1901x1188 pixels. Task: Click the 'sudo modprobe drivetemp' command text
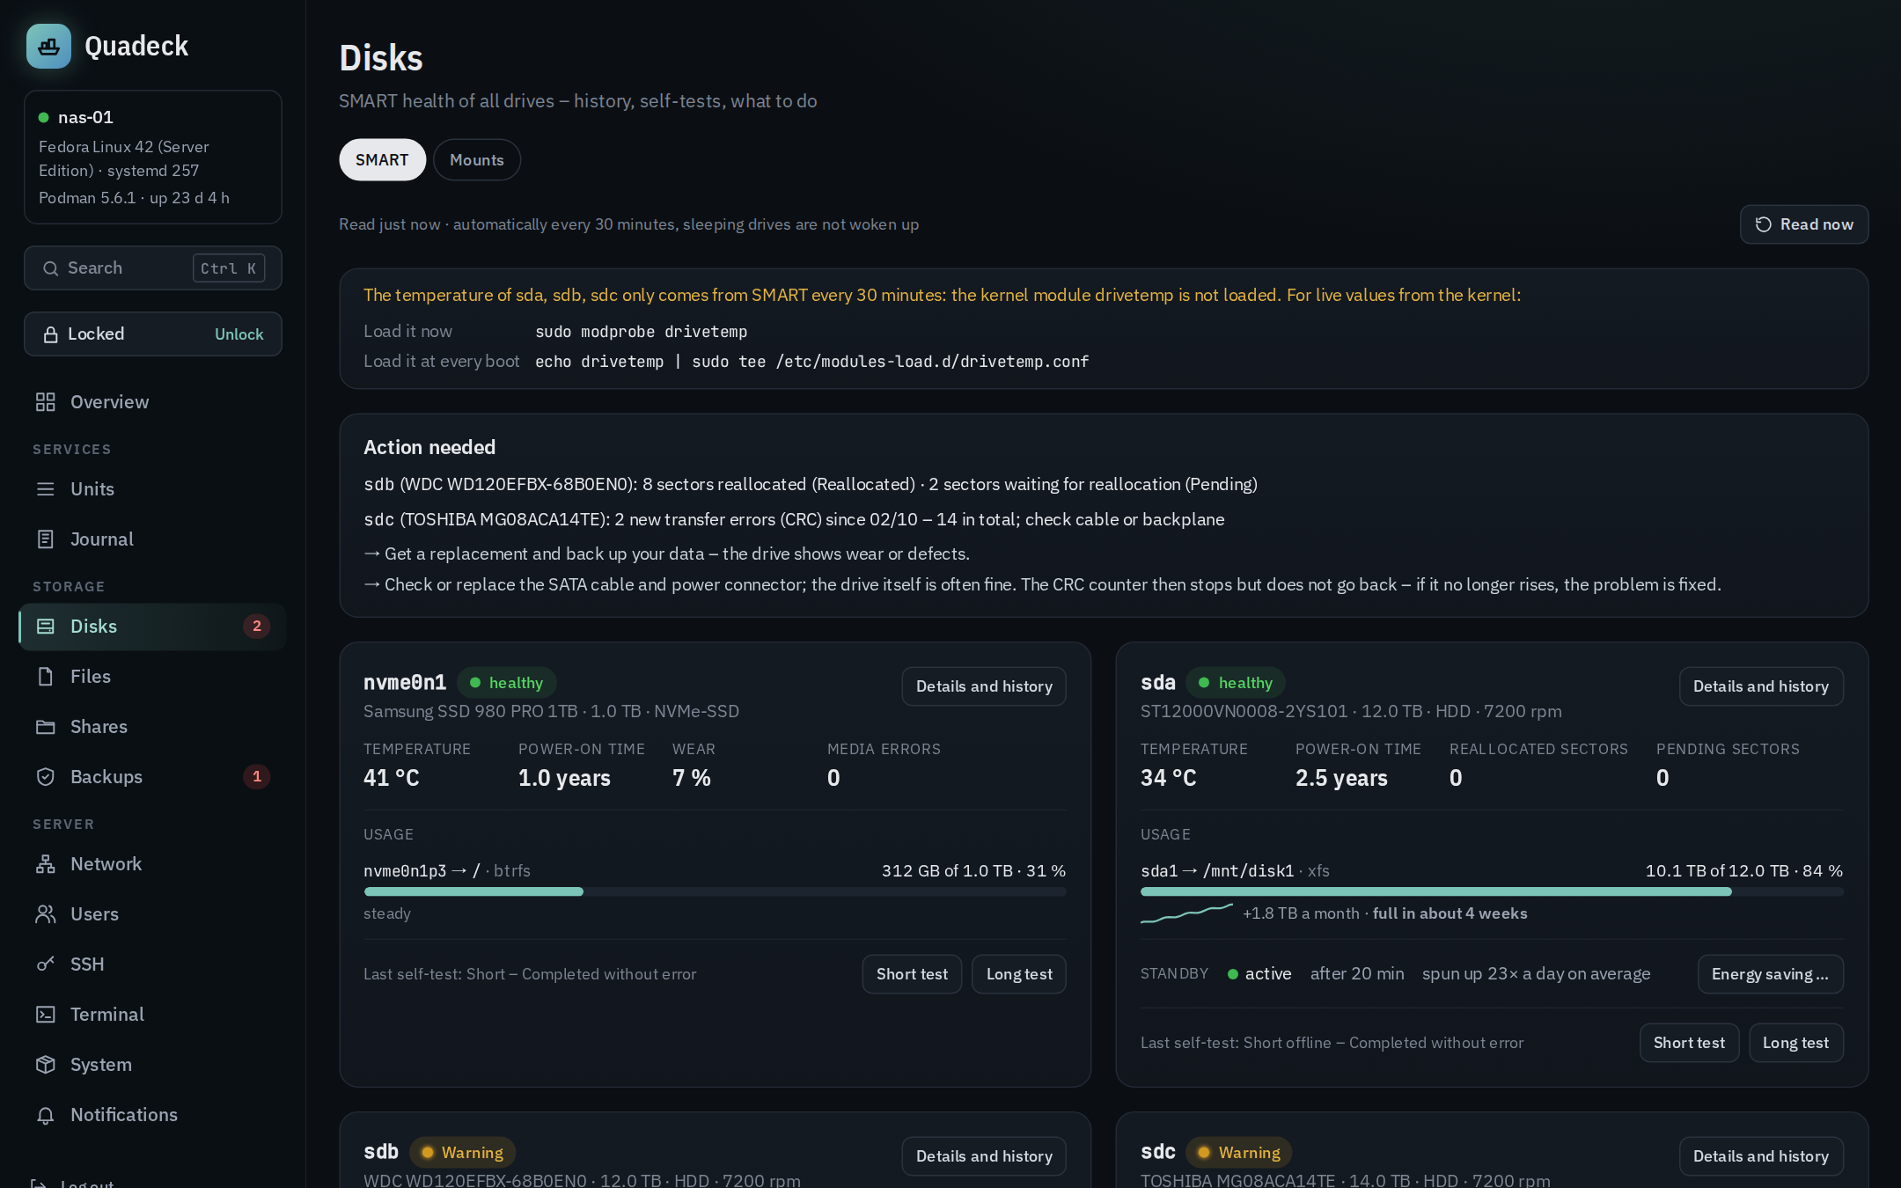pyautogui.click(x=641, y=332)
